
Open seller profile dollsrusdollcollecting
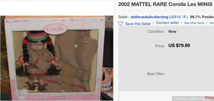150,17
